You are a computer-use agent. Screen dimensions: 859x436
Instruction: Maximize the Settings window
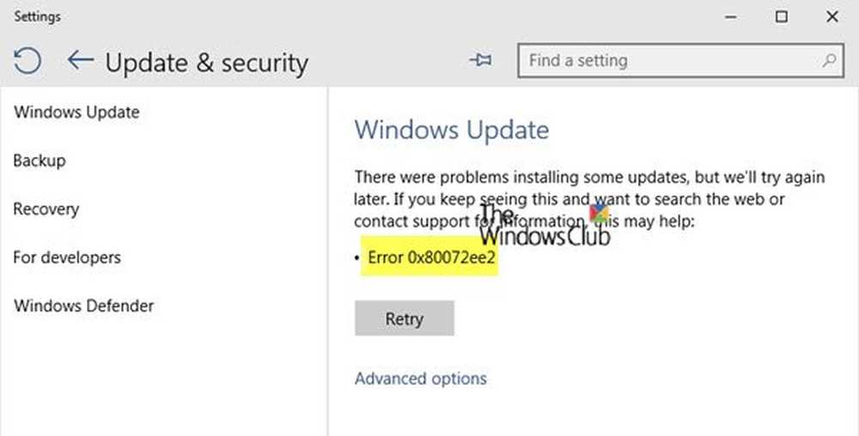781,16
